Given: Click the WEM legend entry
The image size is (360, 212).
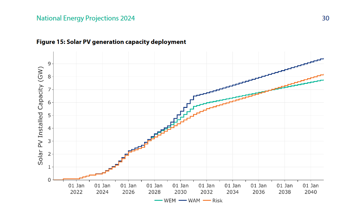Looking at the screenshot, I should click(165, 200).
